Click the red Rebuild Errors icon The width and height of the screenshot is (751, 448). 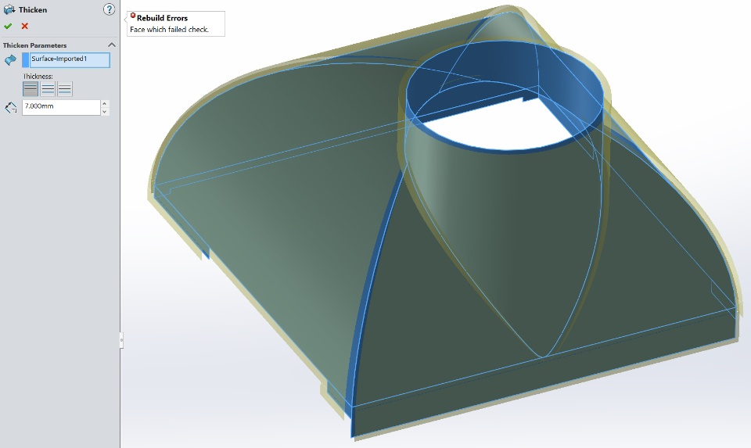click(133, 16)
